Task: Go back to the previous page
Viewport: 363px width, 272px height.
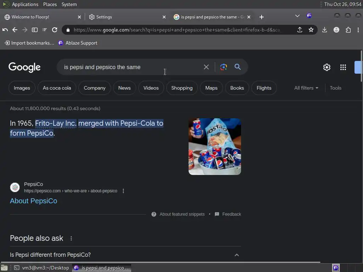Action: point(15,30)
